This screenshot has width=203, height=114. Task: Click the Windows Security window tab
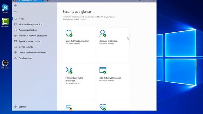pyautogui.click(x=31, y=1)
